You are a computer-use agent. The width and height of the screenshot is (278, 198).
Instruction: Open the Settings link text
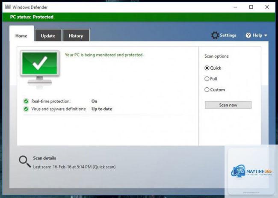coord(228,35)
